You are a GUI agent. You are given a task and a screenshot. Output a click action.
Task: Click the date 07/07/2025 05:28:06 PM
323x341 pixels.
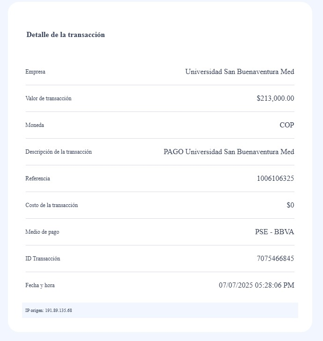pos(257,285)
